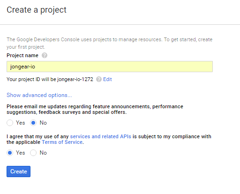Select No radio for email updates
The width and height of the screenshot is (240, 194).
pos(33,123)
